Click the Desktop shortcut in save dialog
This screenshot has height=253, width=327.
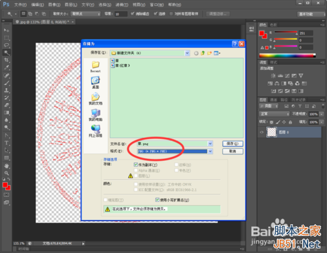[x=95, y=82]
